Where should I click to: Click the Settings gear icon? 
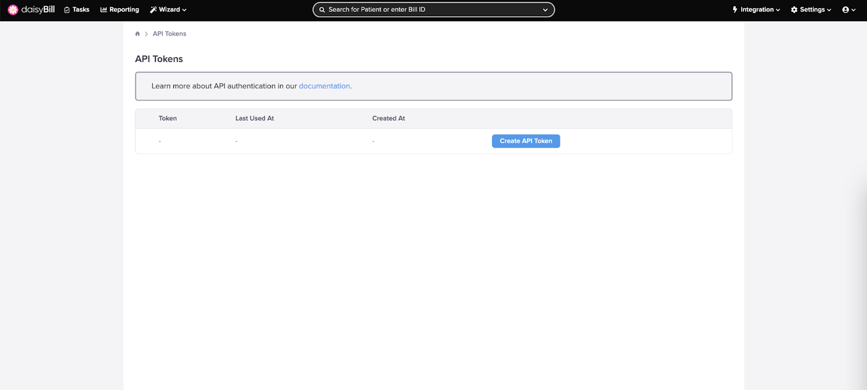tap(794, 10)
